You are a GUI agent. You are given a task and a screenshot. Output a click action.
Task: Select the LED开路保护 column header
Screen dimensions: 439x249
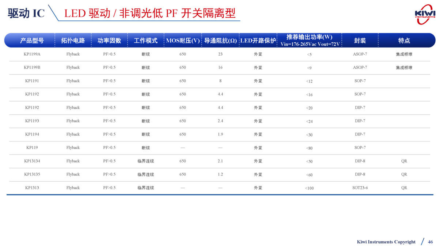click(258, 41)
